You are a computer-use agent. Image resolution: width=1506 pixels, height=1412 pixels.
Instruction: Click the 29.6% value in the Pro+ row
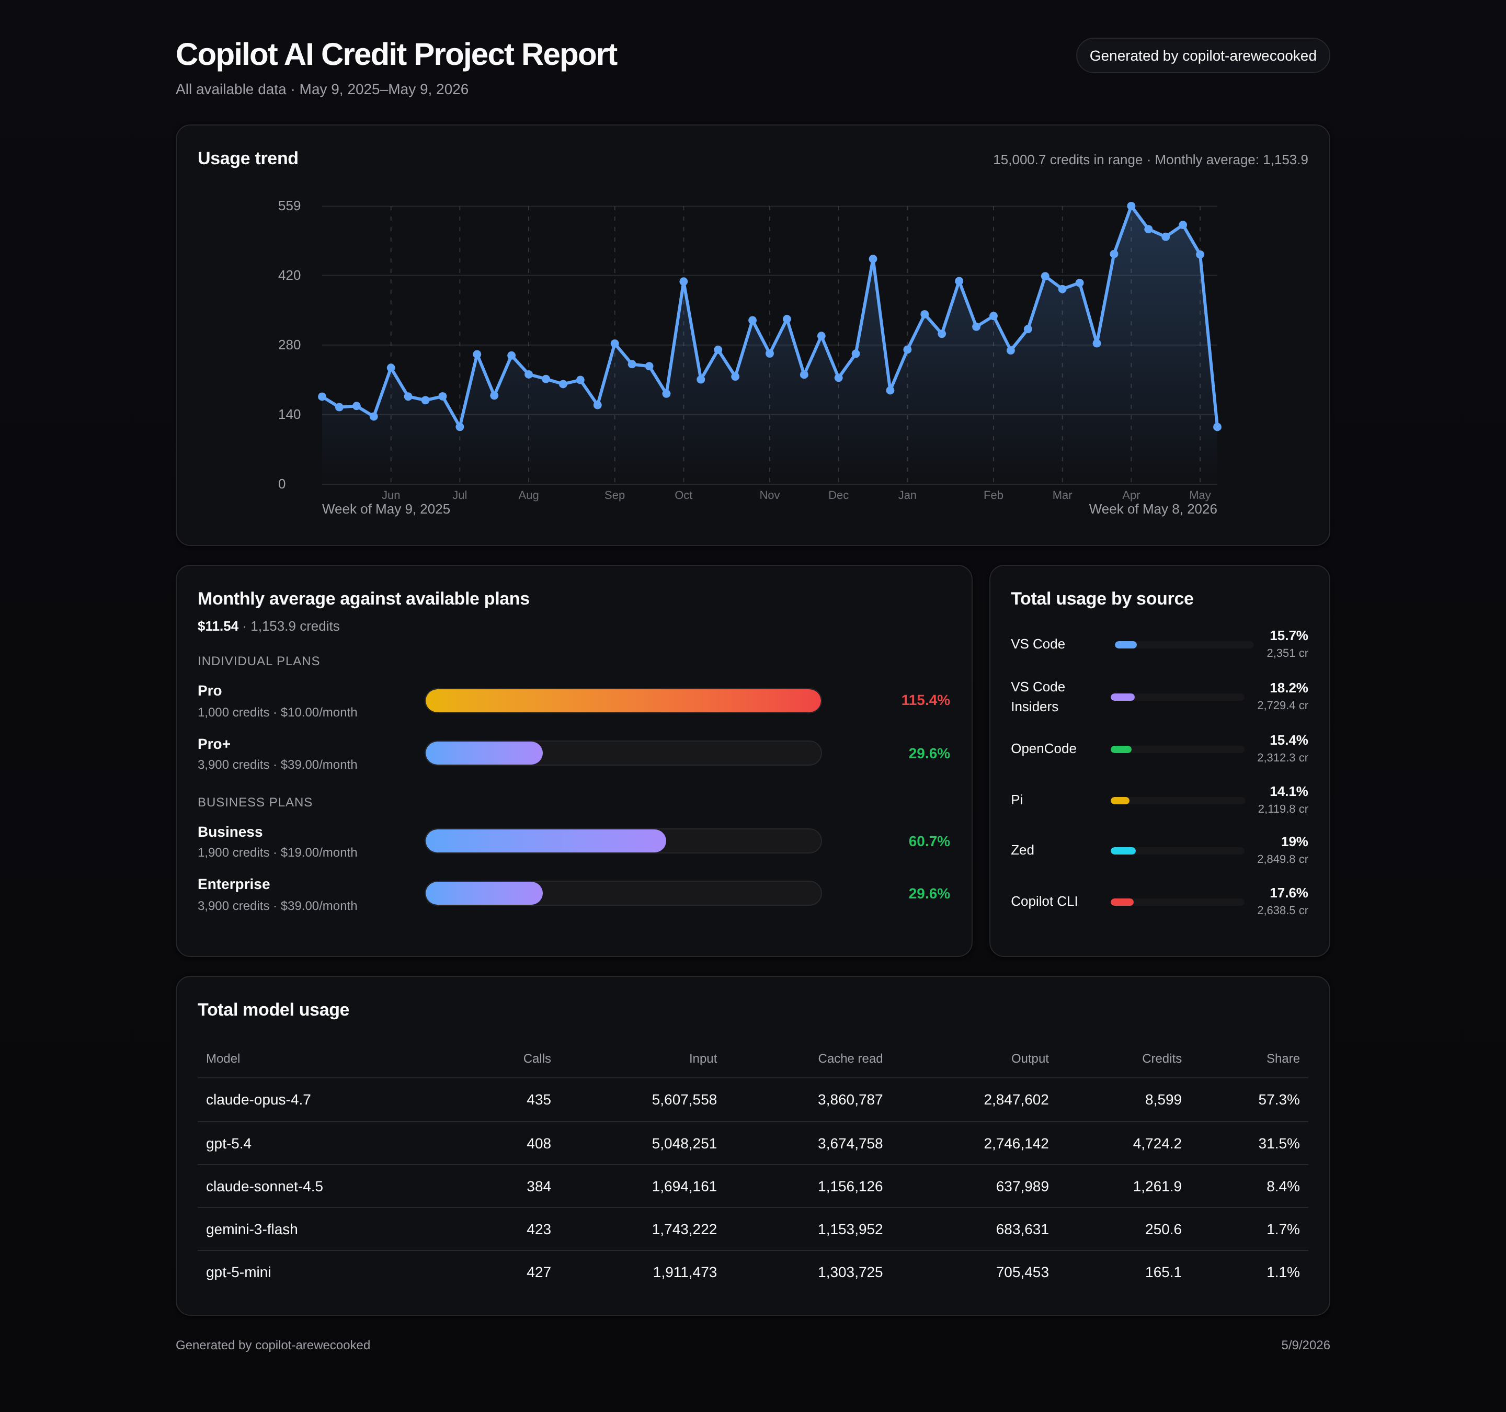930,754
